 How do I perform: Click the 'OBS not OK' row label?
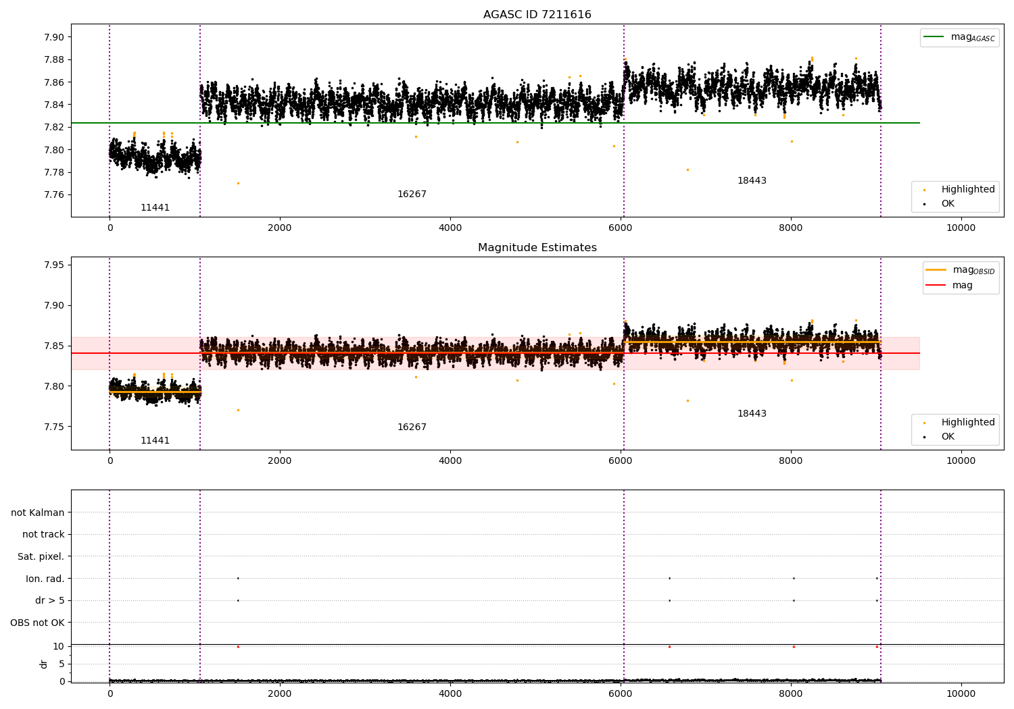pos(37,623)
